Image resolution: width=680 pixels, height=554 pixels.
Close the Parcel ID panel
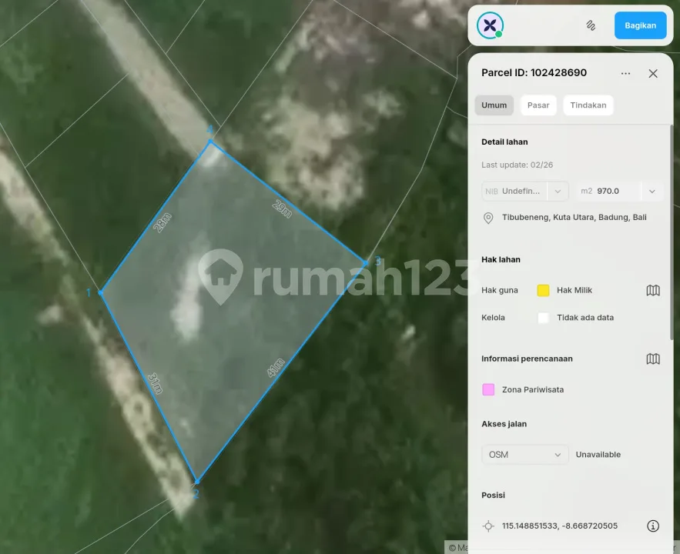653,73
